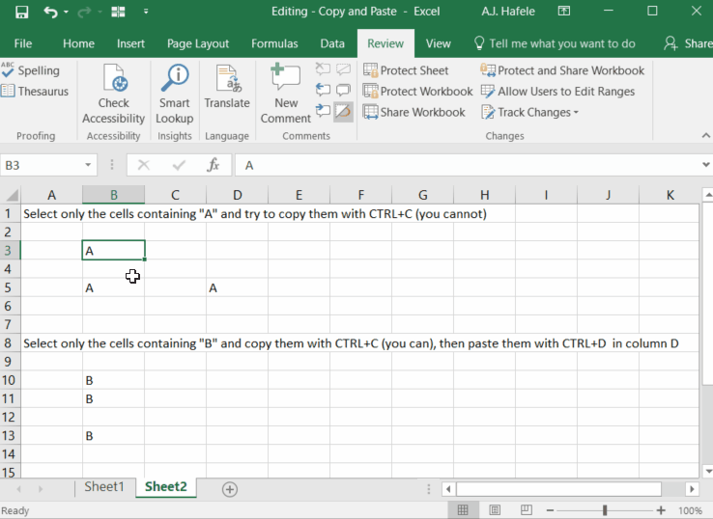Open the File menu

[x=23, y=43]
